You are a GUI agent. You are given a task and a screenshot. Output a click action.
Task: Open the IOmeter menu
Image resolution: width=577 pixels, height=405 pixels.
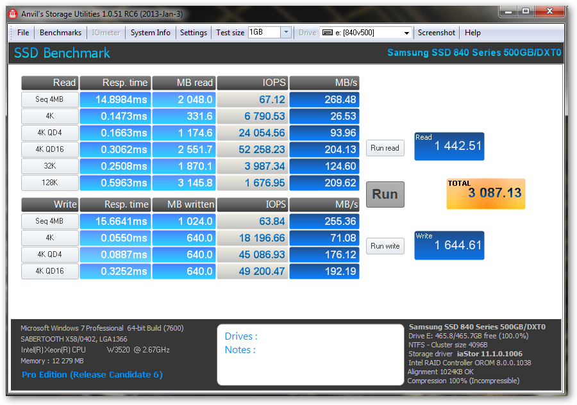(x=106, y=33)
